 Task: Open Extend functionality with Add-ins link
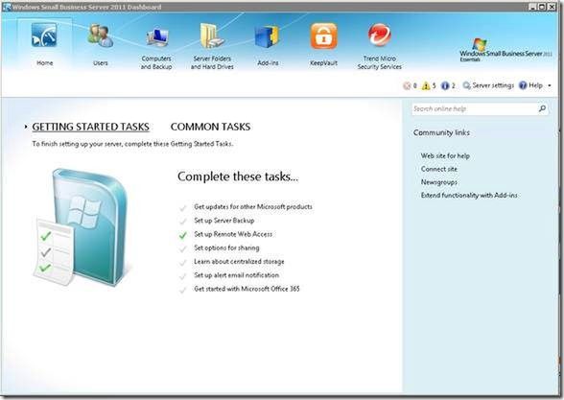pos(469,195)
